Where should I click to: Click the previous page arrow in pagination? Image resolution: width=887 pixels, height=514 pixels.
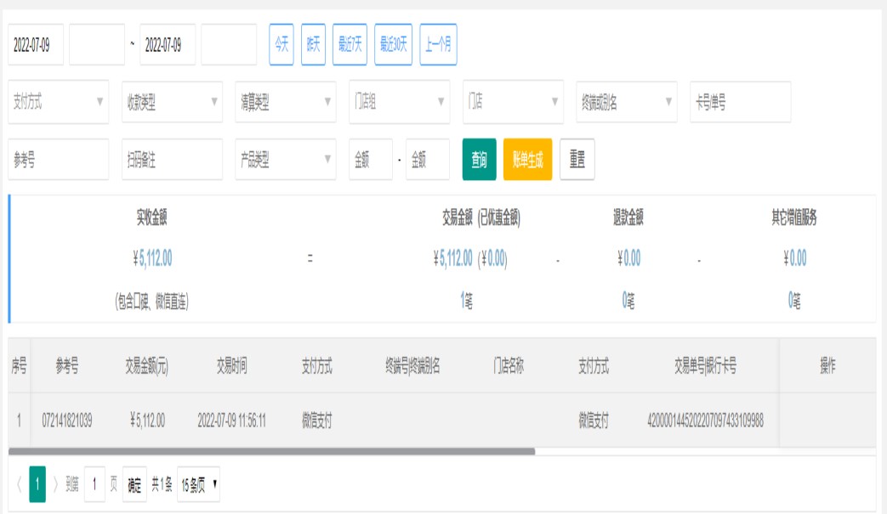(x=19, y=485)
